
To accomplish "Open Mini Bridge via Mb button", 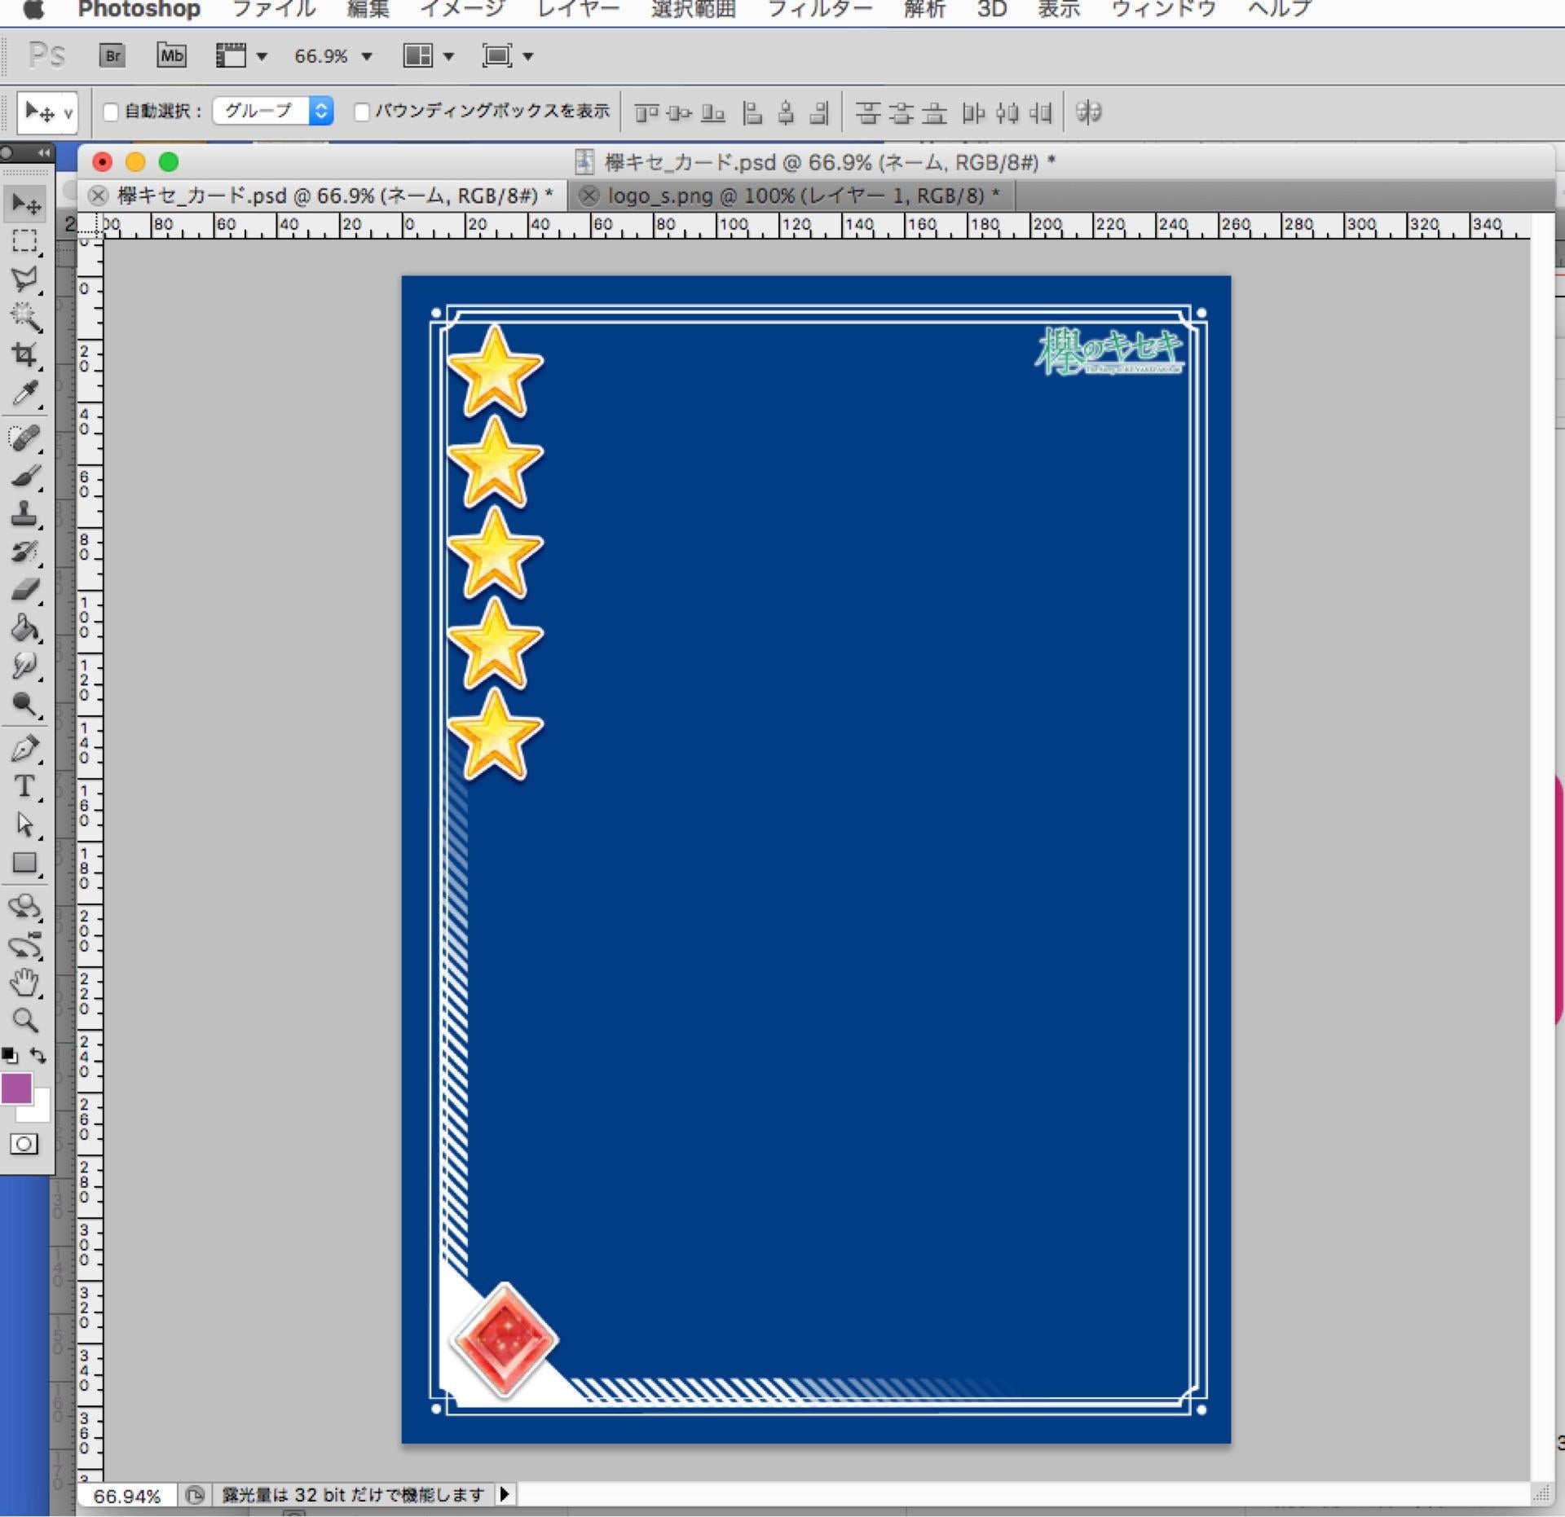I will click(171, 55).
